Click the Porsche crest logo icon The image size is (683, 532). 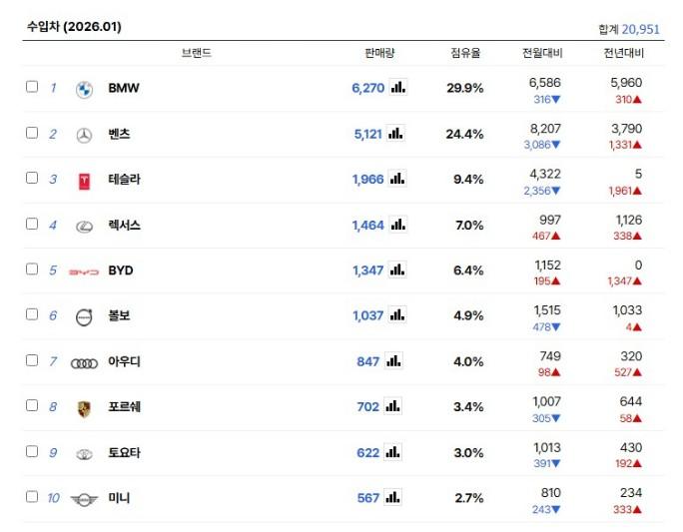pyautogui.click(x=84, y=408)
